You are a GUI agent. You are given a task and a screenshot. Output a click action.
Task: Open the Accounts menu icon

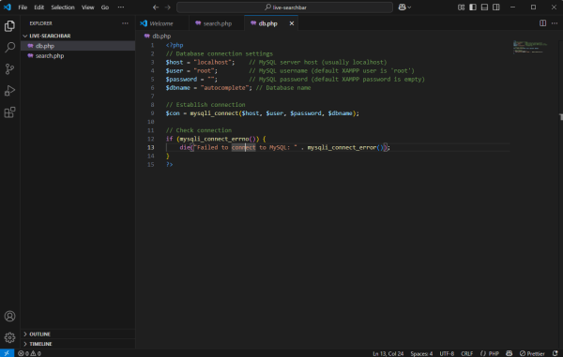(9, 316)
